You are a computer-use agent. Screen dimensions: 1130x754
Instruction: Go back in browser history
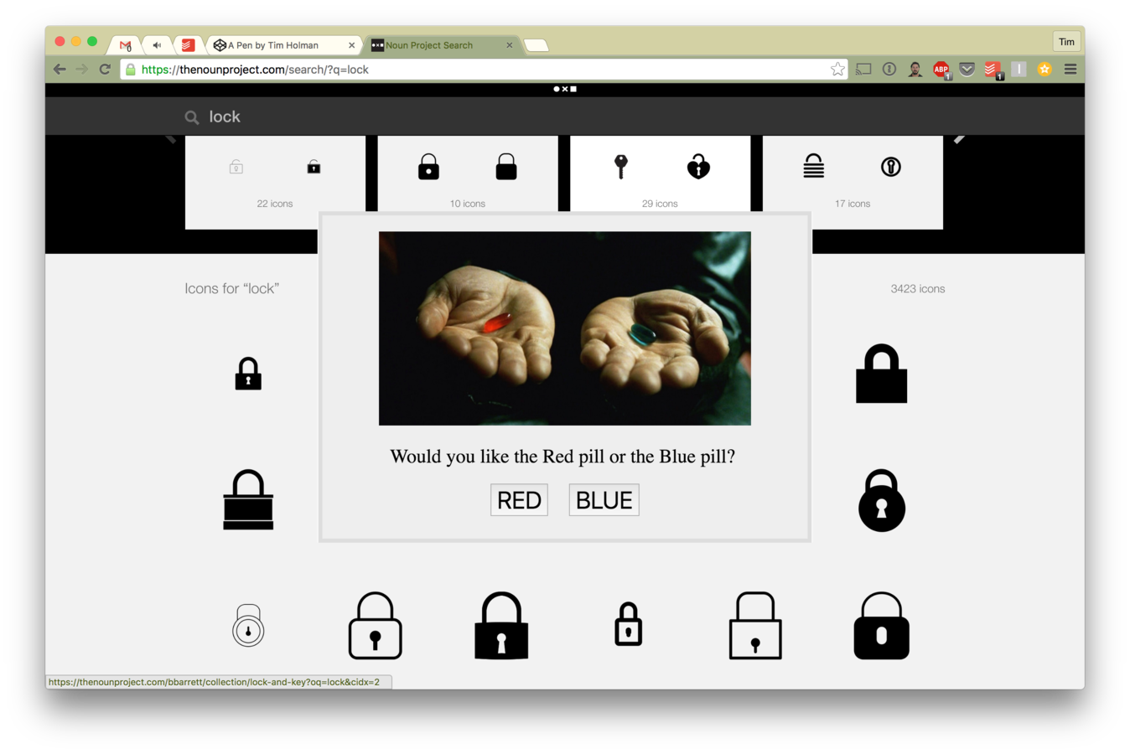click(60, 70)
